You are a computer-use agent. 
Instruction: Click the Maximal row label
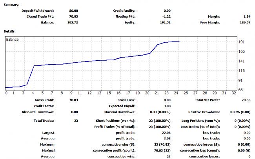tap(48, 150)
